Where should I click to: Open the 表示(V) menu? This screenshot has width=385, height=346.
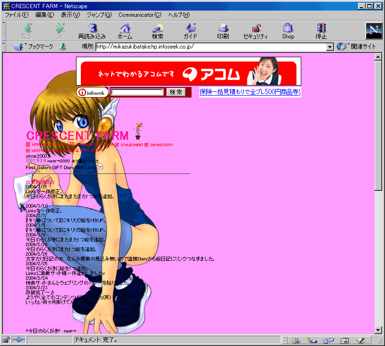pyautogui.click(x=70, y=15)
